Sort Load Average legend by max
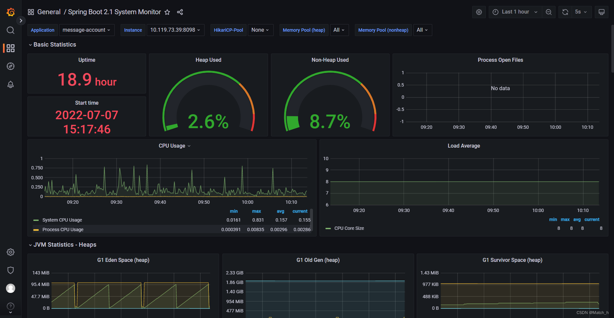 [565, 220]
